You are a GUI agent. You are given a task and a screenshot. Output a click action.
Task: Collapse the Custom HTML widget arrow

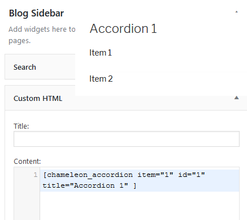point(236,98)
